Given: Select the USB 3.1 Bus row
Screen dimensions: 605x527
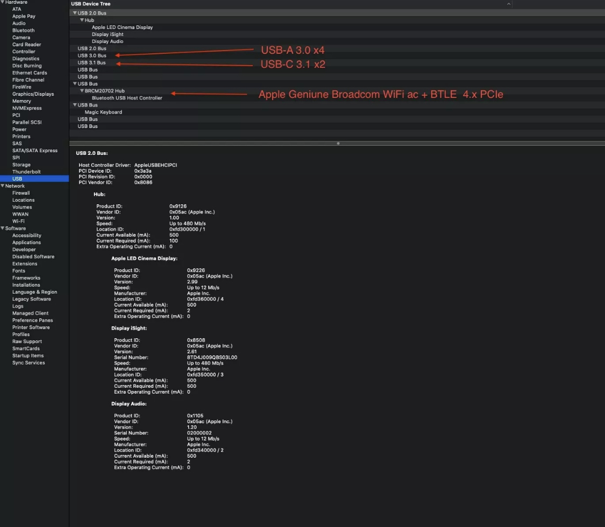Looking at the screenshot, I should tap(337, 62).
